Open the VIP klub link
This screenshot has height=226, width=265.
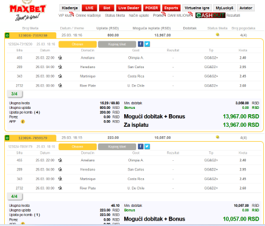tap(65, 16)
